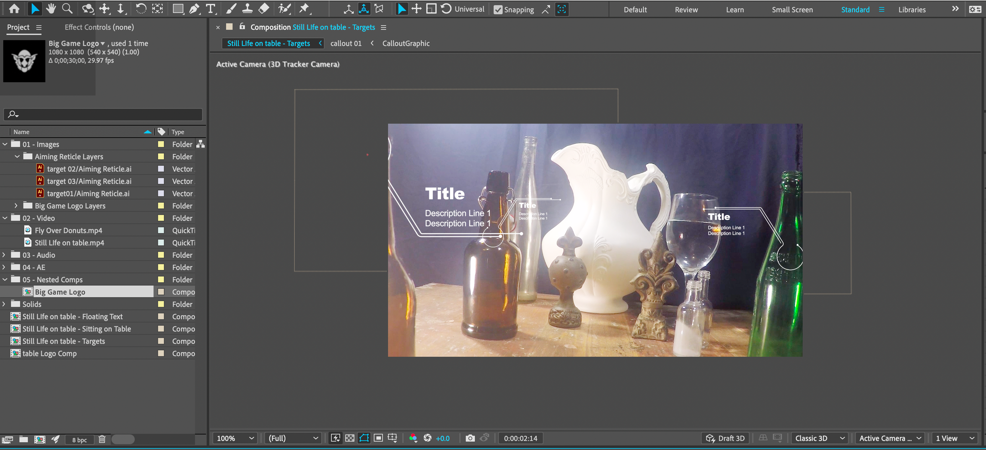
Task: Open the Effect Controls panel tab
Action: pos(99,27)
